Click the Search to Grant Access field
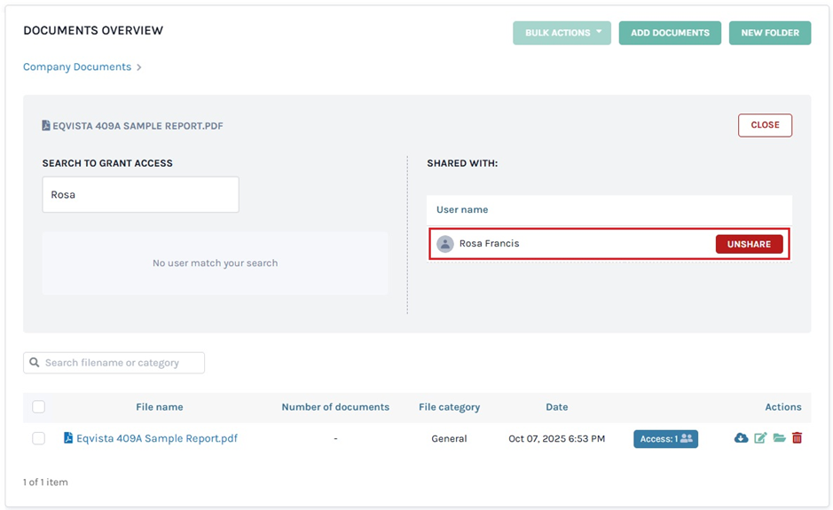833x510 pixels. [x=140, y=194]
